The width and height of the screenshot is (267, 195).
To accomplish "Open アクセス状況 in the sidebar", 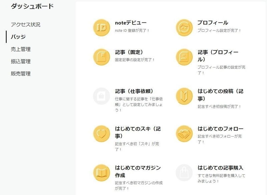I will tap(26, 24).
